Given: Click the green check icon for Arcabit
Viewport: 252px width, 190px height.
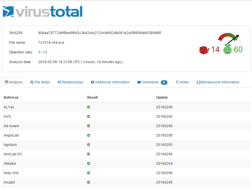Looking at the screenshot, I should click(x=88, y=182).
